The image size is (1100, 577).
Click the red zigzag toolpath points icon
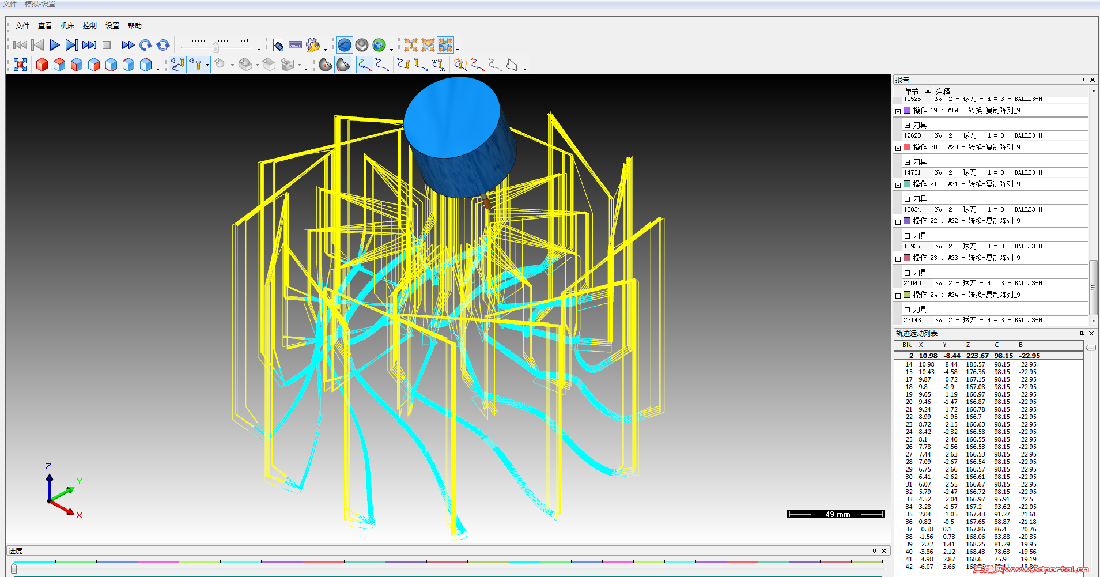tap(477, 65)
